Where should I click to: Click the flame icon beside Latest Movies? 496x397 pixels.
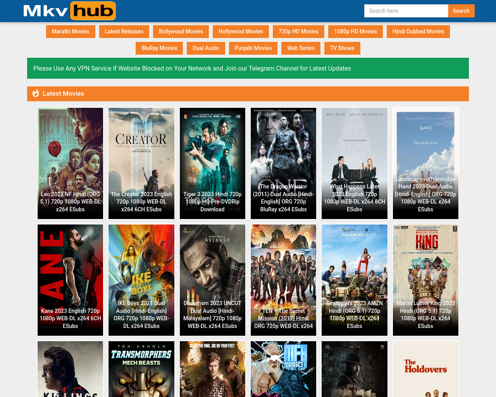[36, 93]
